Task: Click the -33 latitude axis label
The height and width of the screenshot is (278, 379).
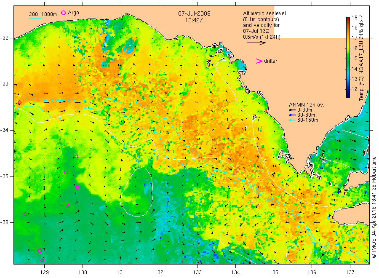Action: tap(4, 84)
